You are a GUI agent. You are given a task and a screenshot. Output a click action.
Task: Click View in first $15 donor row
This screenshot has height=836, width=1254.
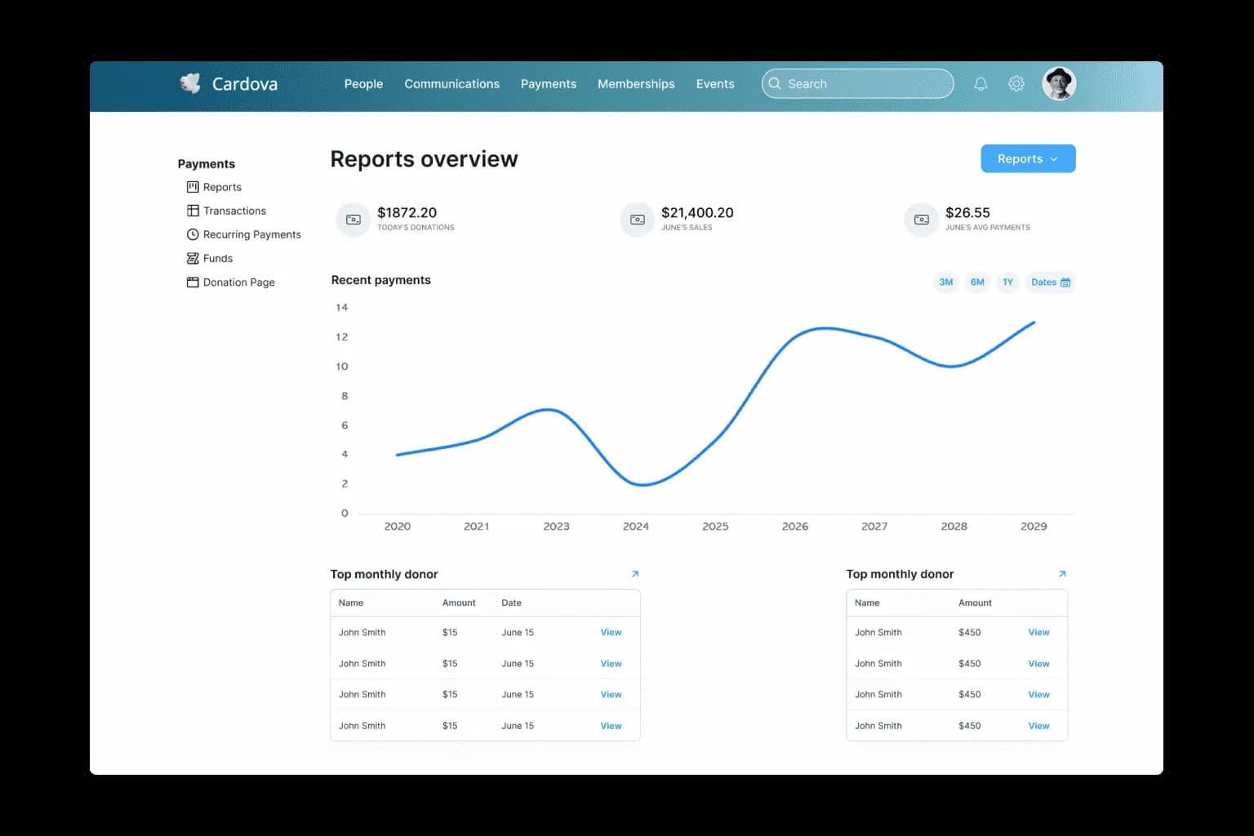[611, 632]
